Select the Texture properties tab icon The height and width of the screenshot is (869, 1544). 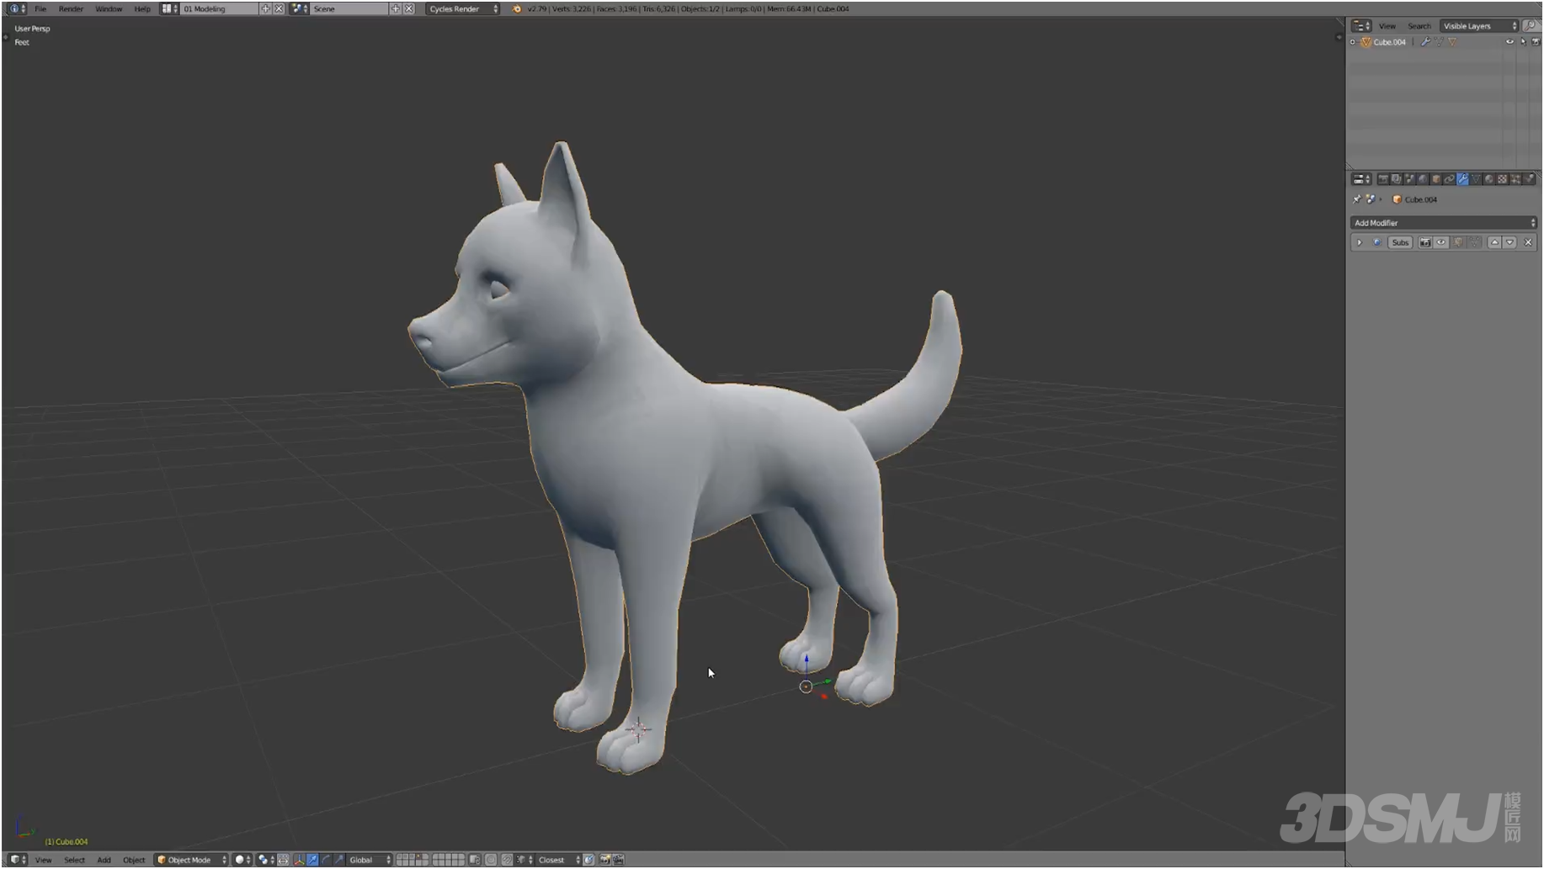(1502, 179)
